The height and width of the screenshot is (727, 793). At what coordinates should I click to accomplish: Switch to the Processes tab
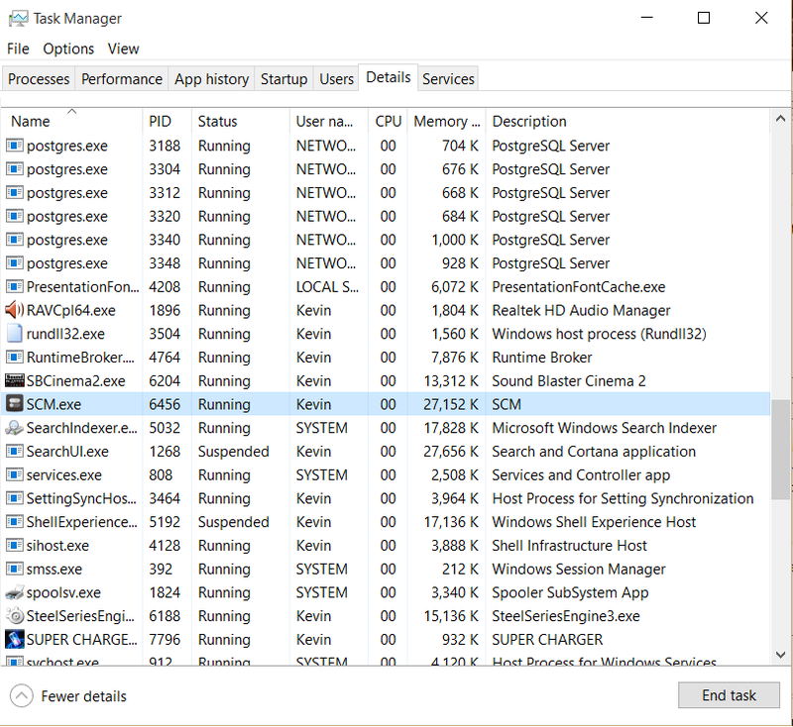point(39,79)
